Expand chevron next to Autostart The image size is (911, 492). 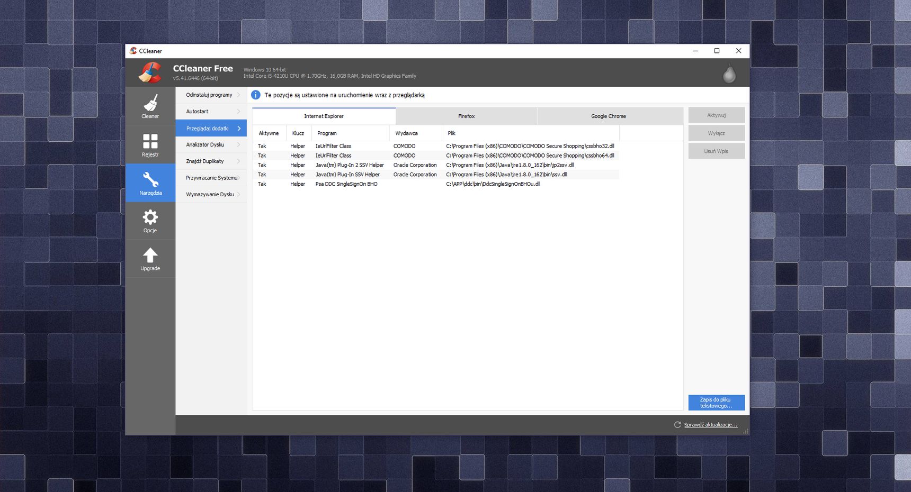click(239, 112)
